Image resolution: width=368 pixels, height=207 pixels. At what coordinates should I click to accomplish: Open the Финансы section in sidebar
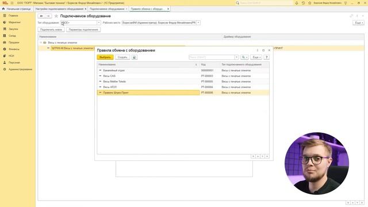pos(14,49)
